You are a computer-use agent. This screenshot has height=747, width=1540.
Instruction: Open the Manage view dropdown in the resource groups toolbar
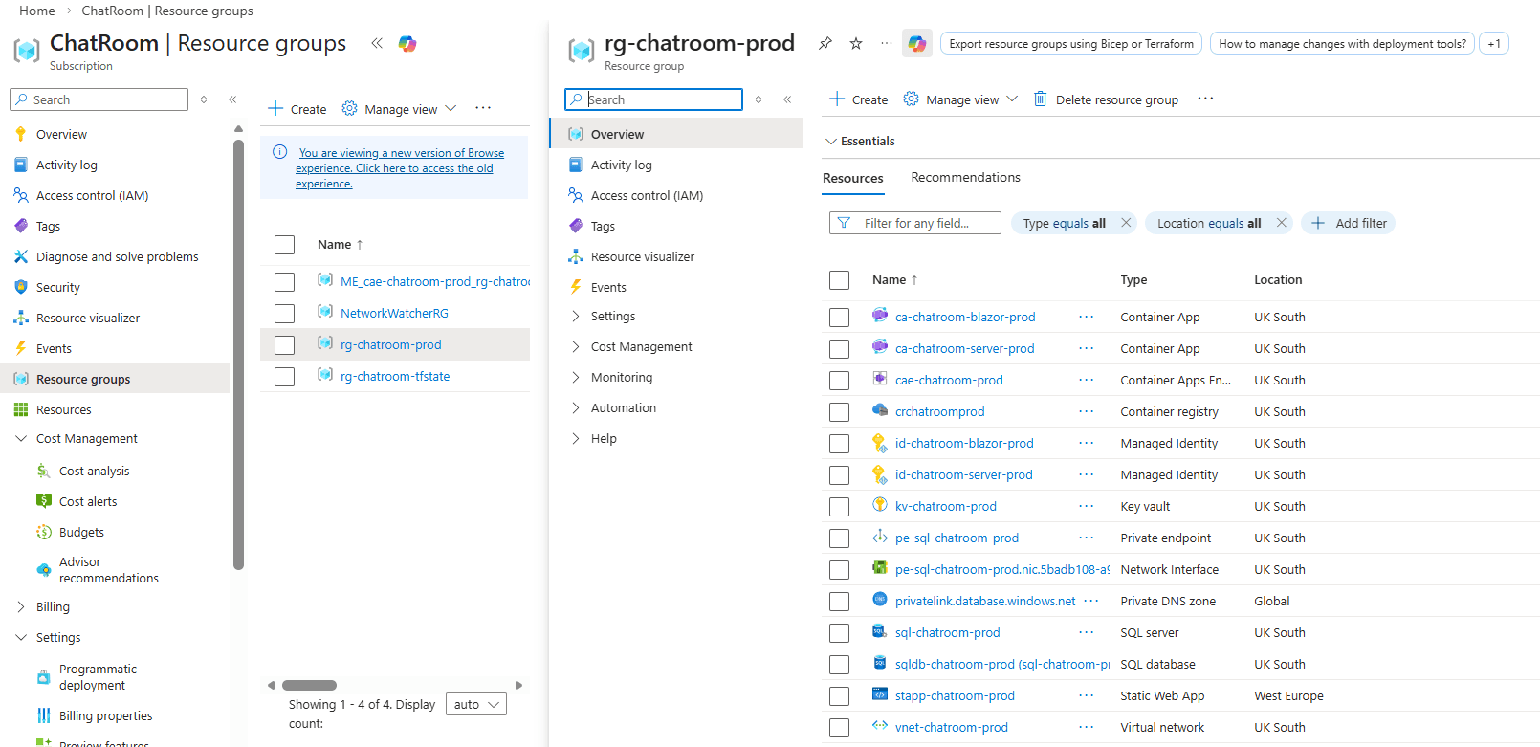pyautogui.click(x=400, y=109)
